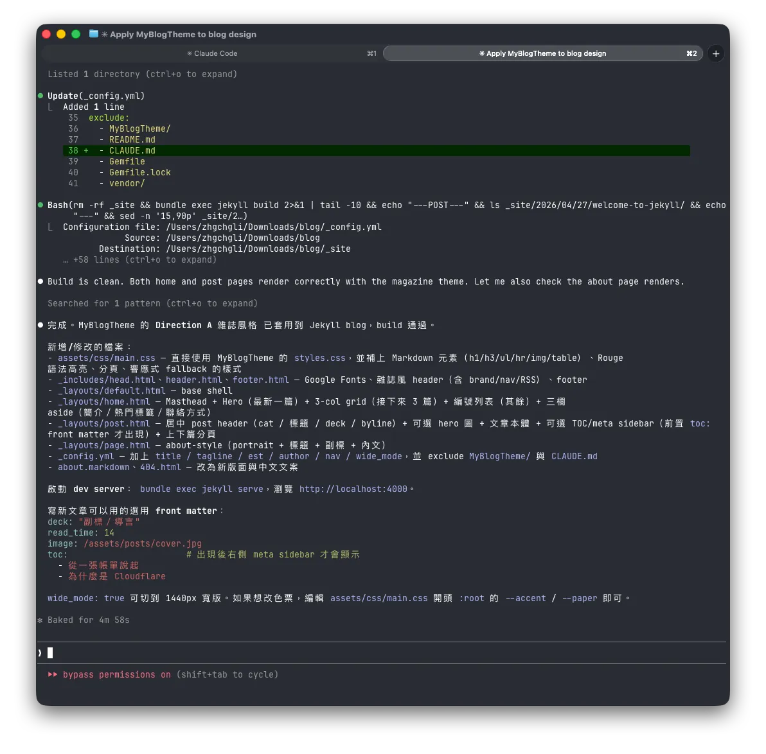The width and height of the screenshot is (766, 754).
Task: Select the 'Apply MyBlogTheme to blog design' tab
Action: (x=542, y=53)
